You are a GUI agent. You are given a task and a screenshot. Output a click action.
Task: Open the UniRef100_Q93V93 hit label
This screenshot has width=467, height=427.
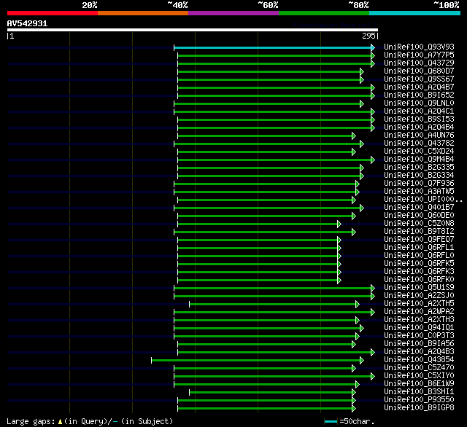419,47
